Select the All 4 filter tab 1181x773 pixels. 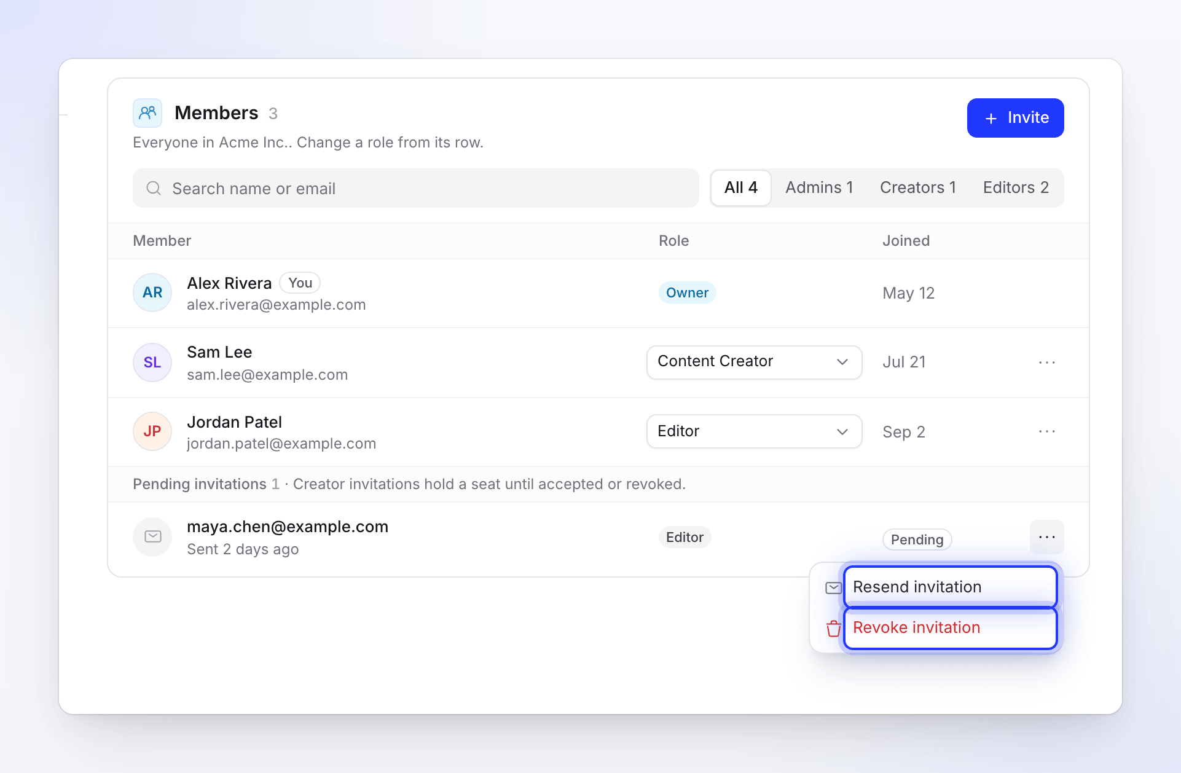coord(740,188)
